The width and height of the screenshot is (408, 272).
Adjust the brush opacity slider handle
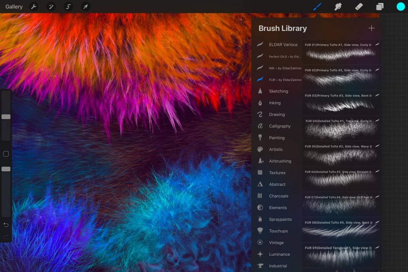(6, 169)
